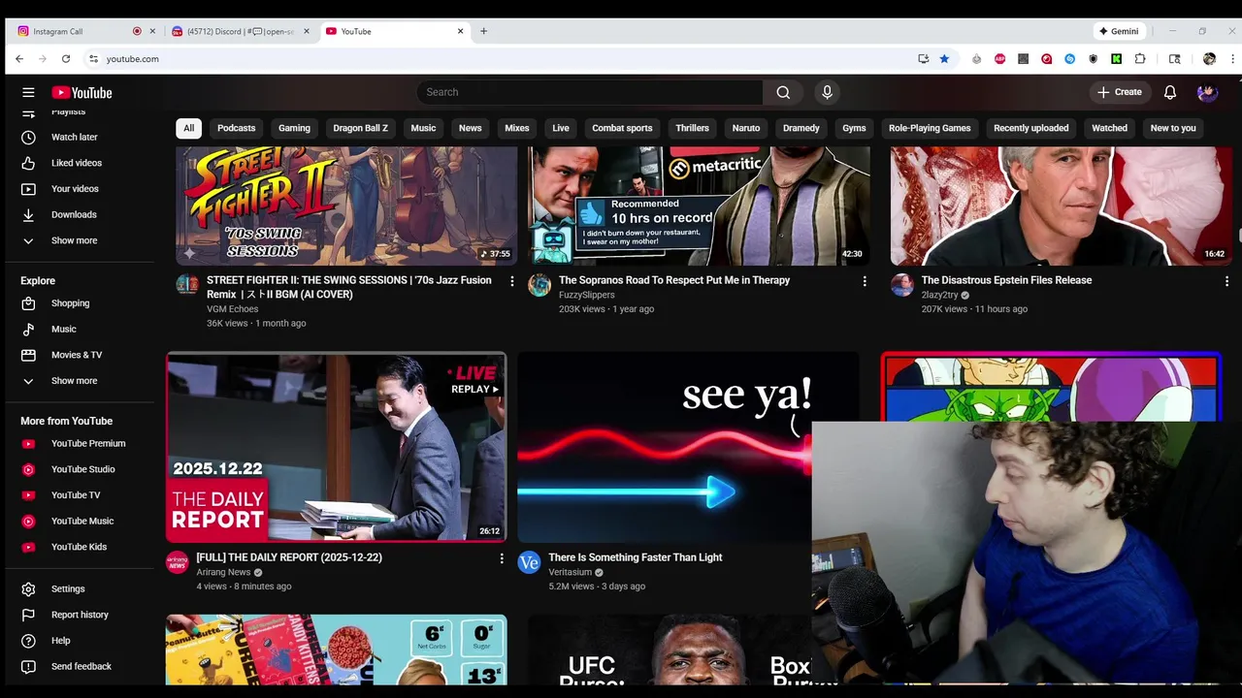
Task: Open the 2lazy2try channel name
Action: (x=939, y=295)
